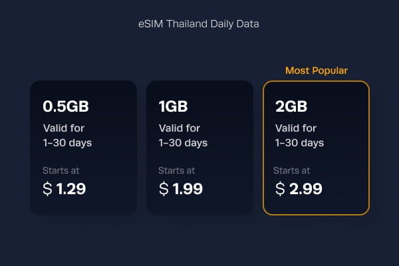The width and height of the screenshot is (399, 266).
Task: Click validity text in 2GB card
Action: [299, 136]
